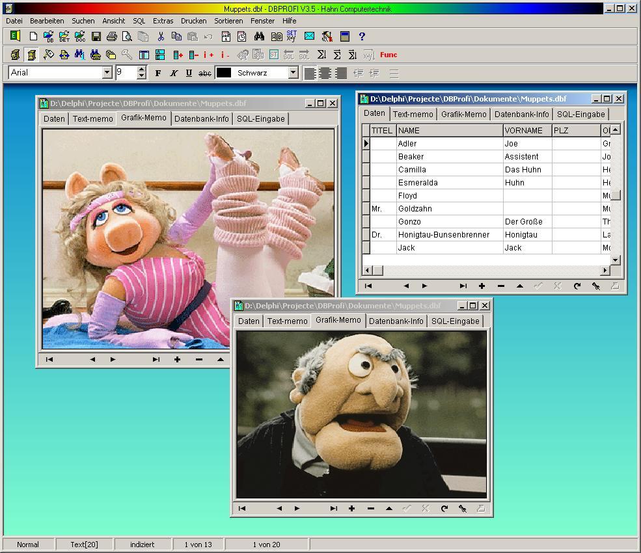Toggle underline U formatting

189,73
